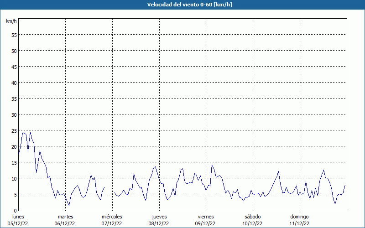Click the date label 10/12/22
The height and width of the screenshot is (228, 365).
pos(252,223)
